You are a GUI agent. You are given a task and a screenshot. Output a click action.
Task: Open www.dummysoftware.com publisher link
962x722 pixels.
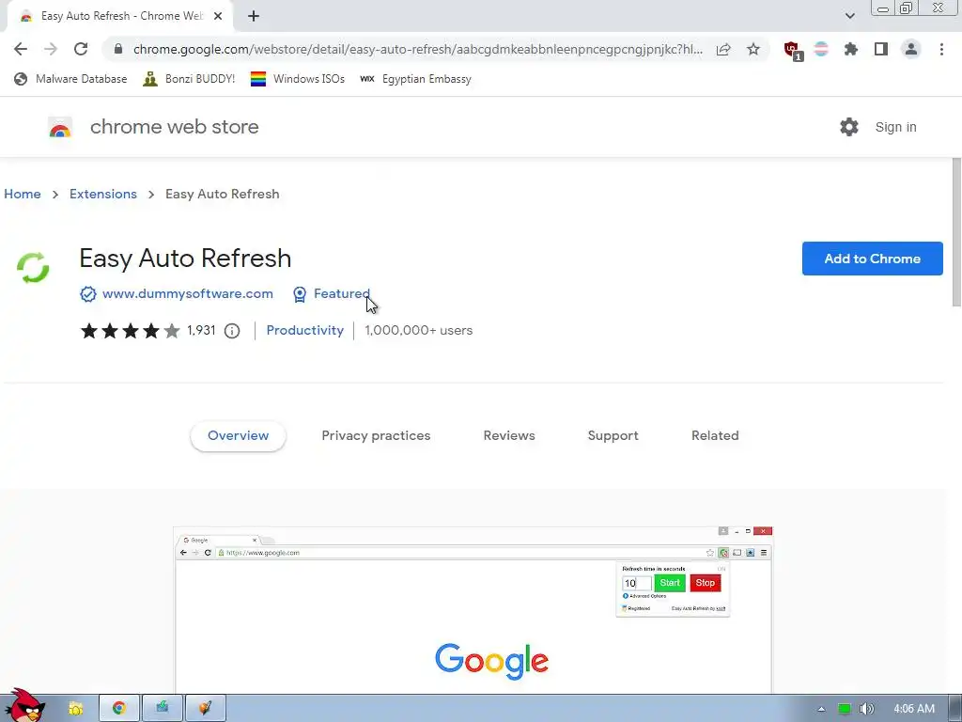(188, 293)
